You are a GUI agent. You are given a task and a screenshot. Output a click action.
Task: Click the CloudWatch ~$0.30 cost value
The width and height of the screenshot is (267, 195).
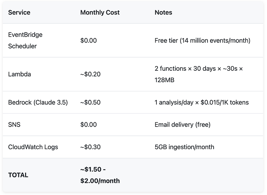[90, 147]
